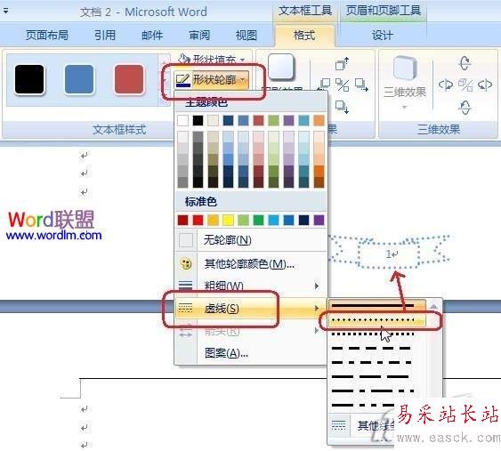This screenshot has width=501, height=451.
Task: Switch to the 邮件 tab
Action: click(152, 35)
